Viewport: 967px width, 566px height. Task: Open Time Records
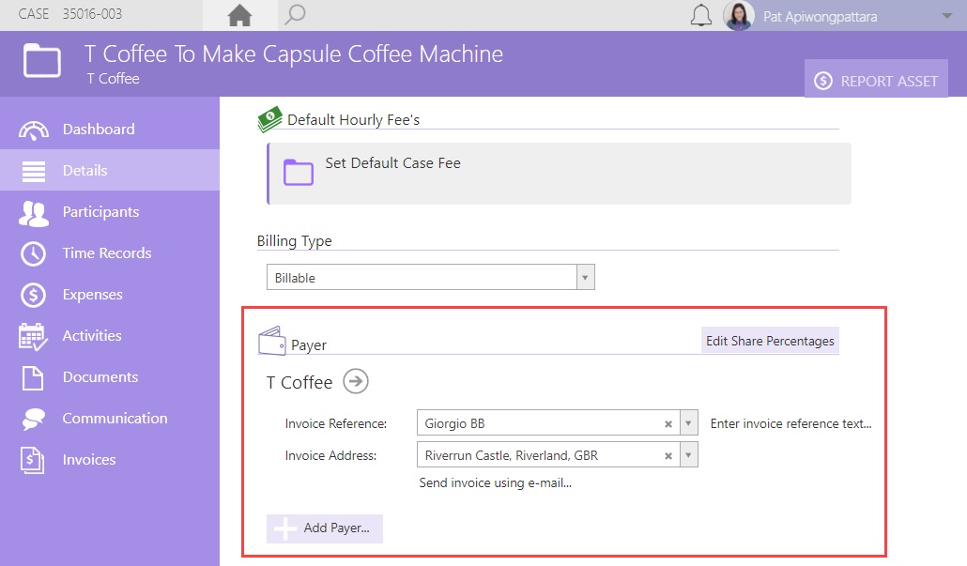110,252
